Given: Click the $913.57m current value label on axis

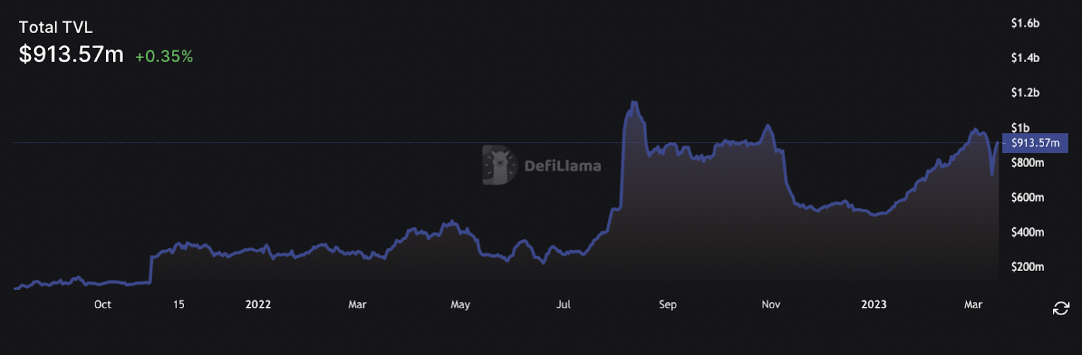Looking at the screenshot, I should (x=1035, y=143).
